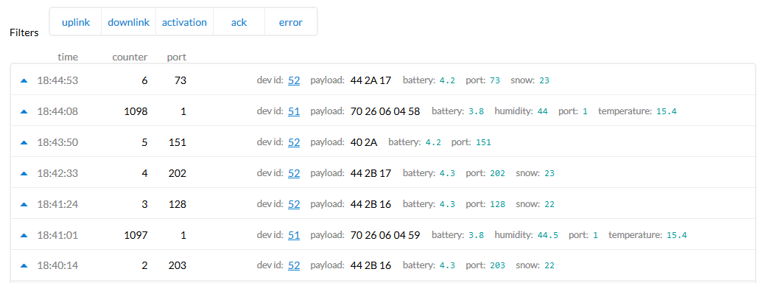Viewport: 766px width, 283px height.
Task: Open the 18:41:24 row via its arrow
Action: point(24,204)
